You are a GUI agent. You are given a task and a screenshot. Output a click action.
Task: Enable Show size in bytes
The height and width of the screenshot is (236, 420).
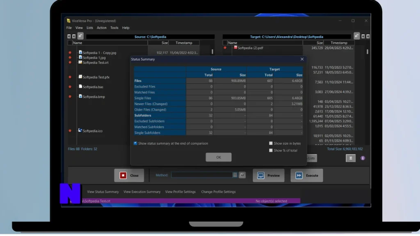pyautogui.click(x=271, y=143)
